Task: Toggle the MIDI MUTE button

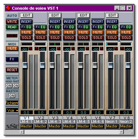Action: point(12,49)
